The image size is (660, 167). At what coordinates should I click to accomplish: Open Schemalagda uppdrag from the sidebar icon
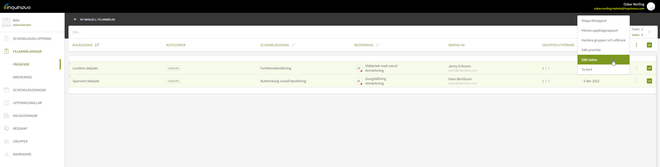point(6,39)
